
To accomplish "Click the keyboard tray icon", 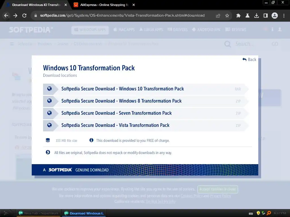I will tap(251, 214).
